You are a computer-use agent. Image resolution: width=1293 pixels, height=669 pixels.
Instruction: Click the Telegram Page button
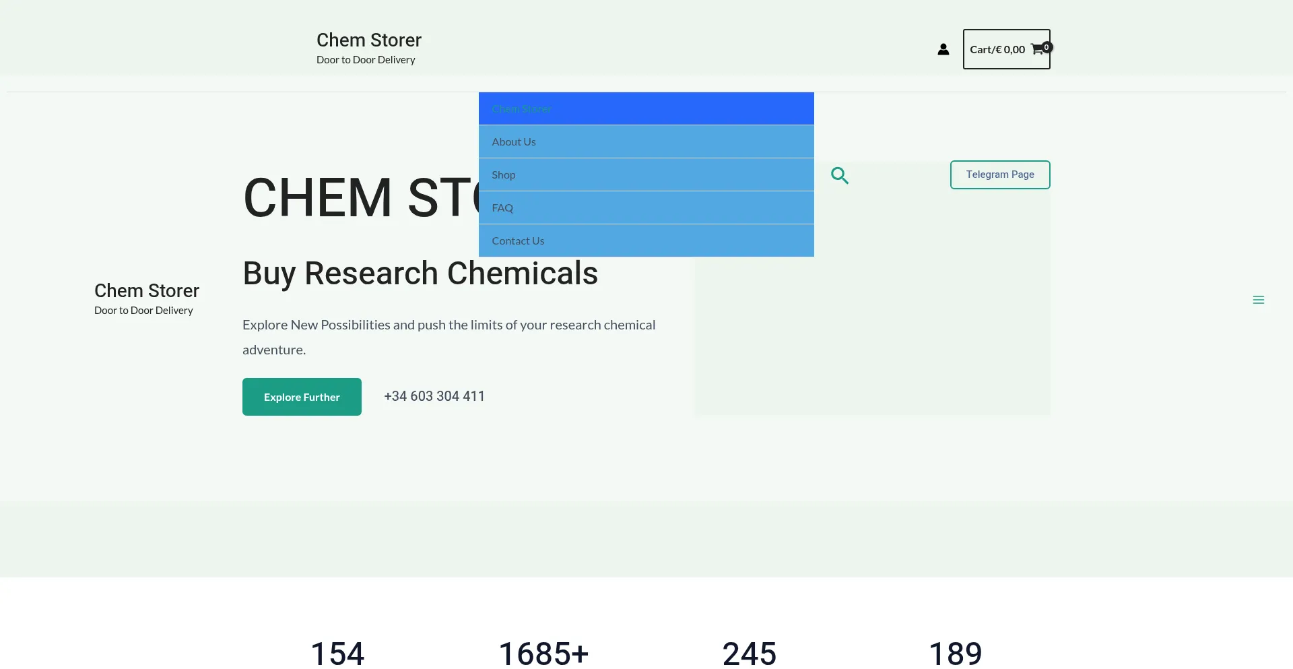(x=1000, y=174)
